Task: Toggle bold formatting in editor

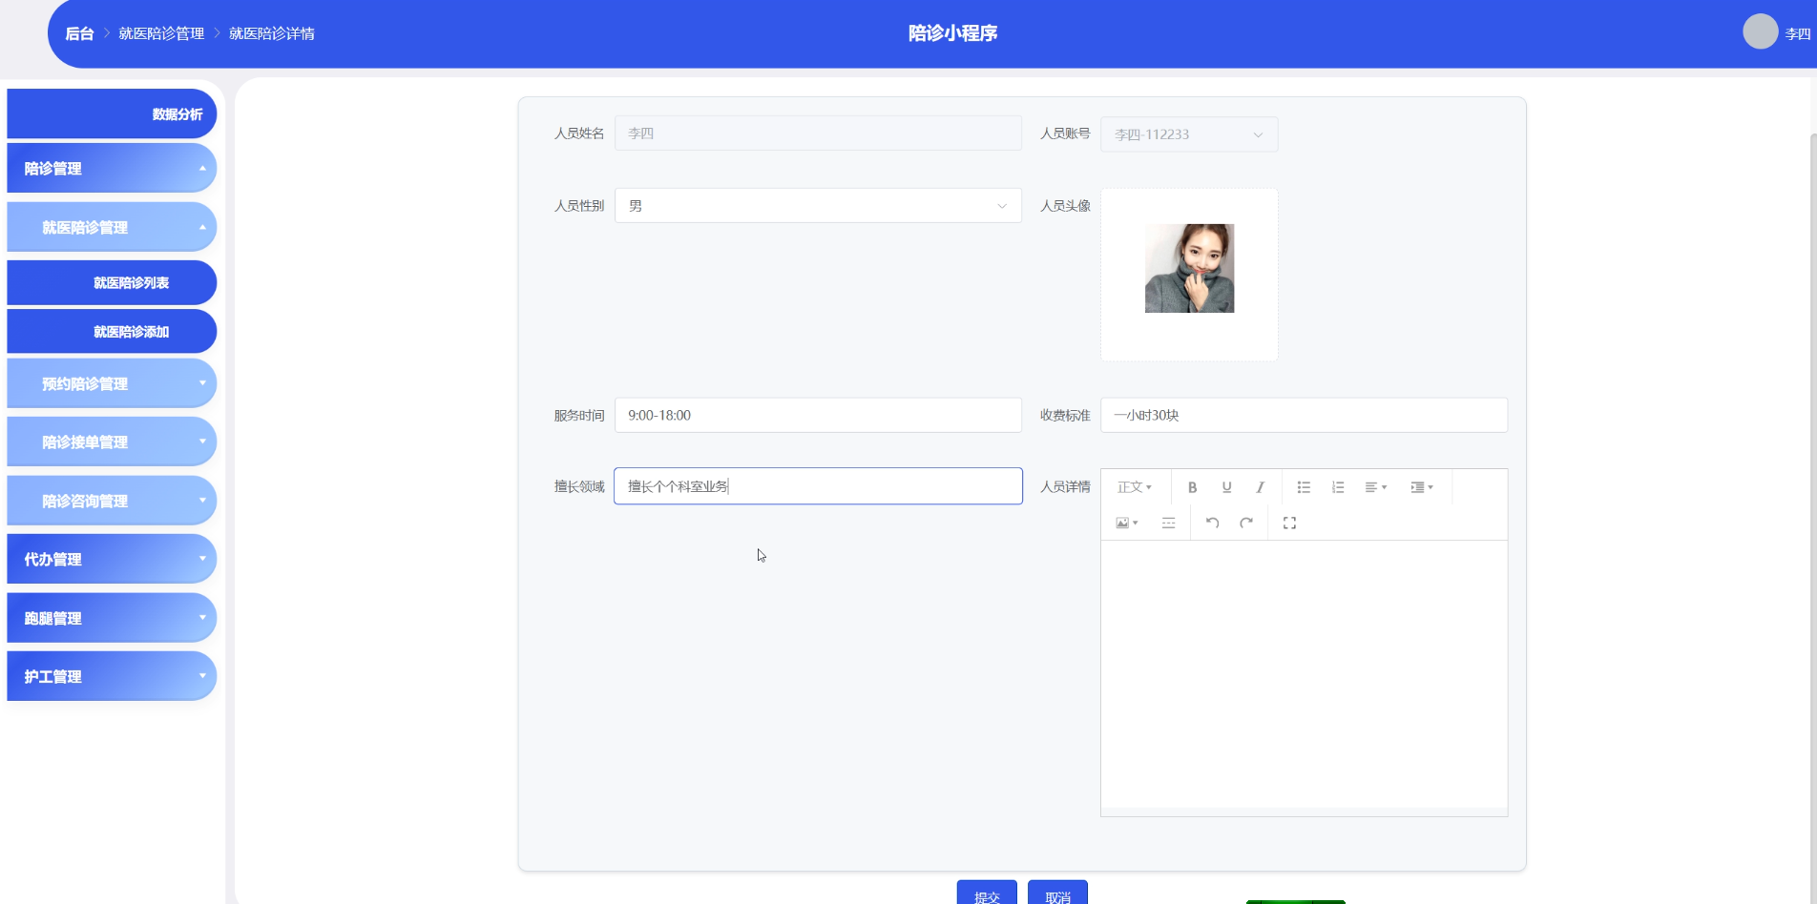Action: 1192,487
